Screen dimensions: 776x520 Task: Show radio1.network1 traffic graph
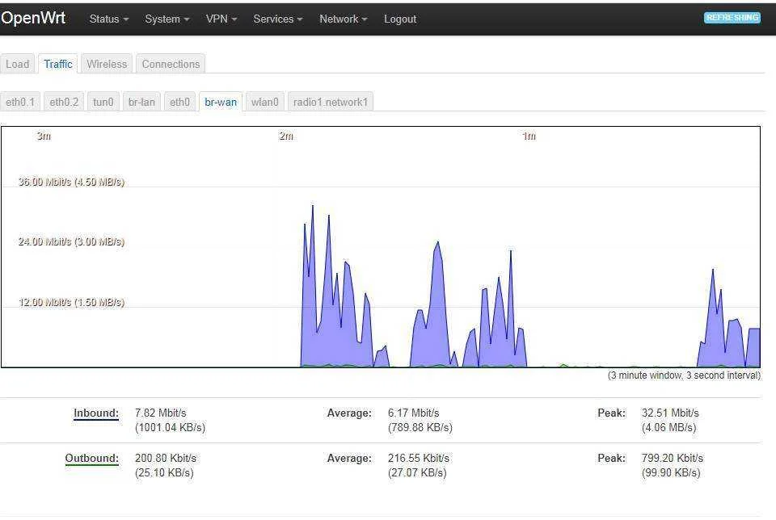(x=331, y=102)
